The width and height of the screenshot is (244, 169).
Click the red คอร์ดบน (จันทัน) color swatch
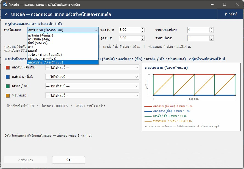coord(8,67)
